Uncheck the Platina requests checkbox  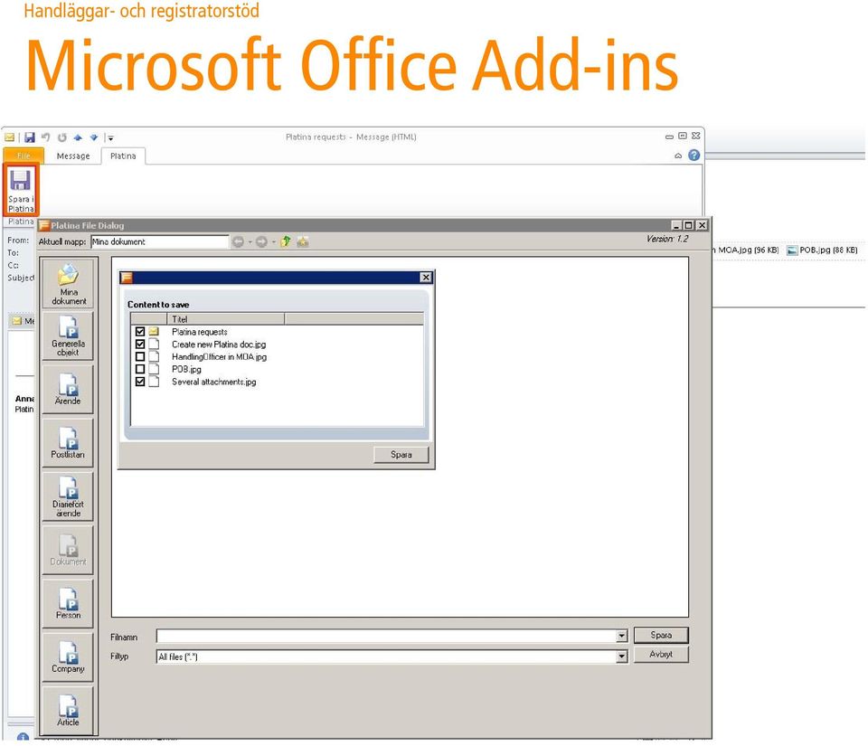coord(140,332)
